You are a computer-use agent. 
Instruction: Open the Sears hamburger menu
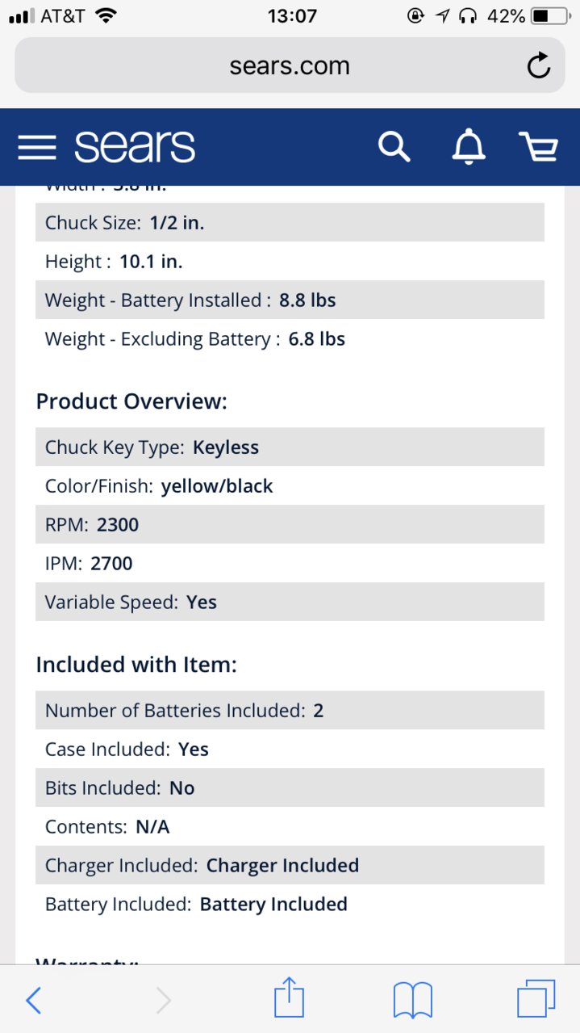(37, 147)
